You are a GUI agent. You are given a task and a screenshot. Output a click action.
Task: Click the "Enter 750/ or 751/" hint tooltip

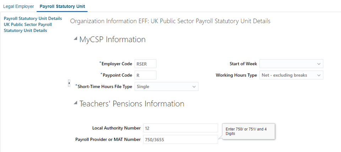[249, 131]
